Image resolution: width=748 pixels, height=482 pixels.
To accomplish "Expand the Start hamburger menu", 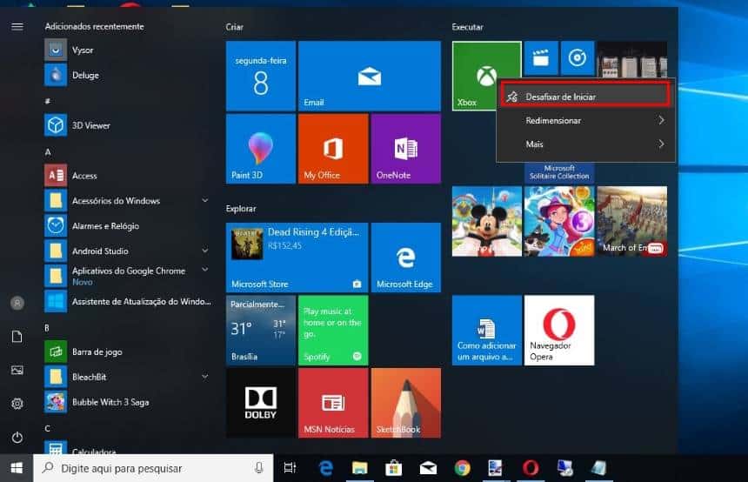I will [17, 27].
